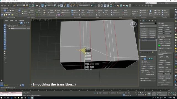Viewport: 177px width, 99px height.
Task: Open the Customize menu
Action: coord(71,3)
